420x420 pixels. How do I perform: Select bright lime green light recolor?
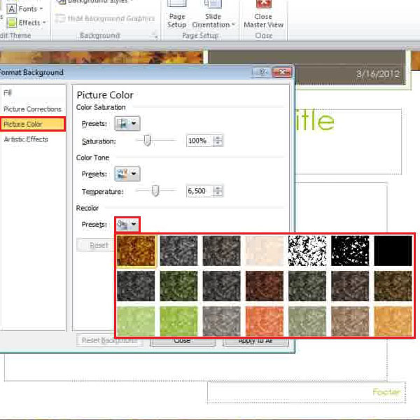(178, 321)
